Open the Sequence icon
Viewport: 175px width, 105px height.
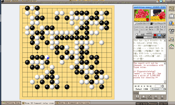tap(144, 97)
